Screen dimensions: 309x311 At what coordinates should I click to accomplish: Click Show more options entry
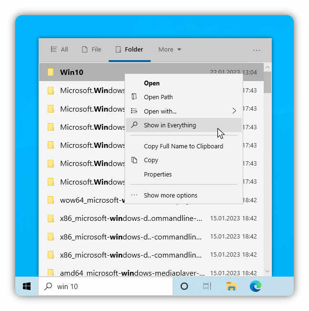pyautogui.click(x=184, y=196)
